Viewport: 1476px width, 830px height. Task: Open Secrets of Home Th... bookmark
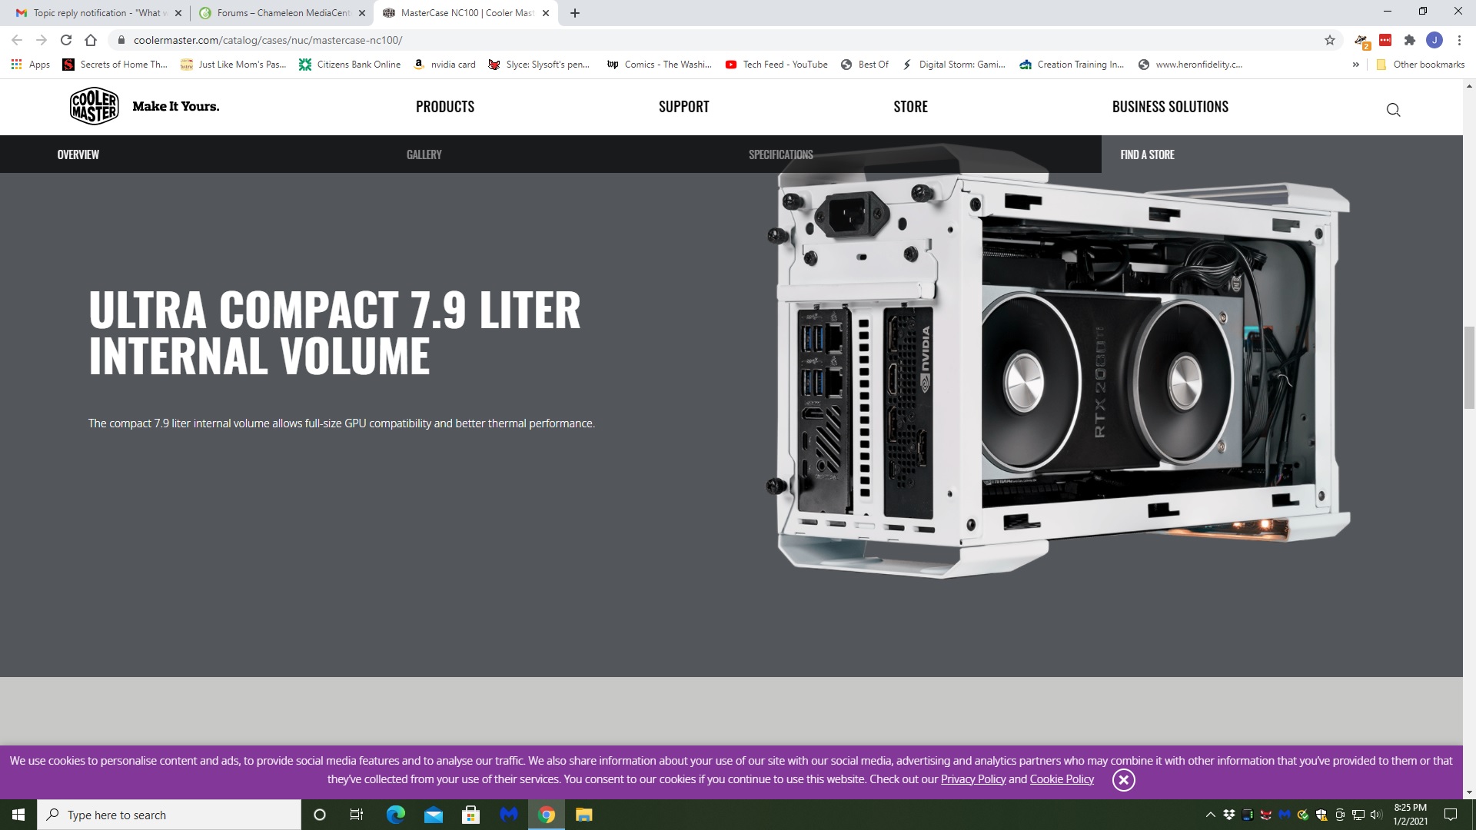[115, 65]
